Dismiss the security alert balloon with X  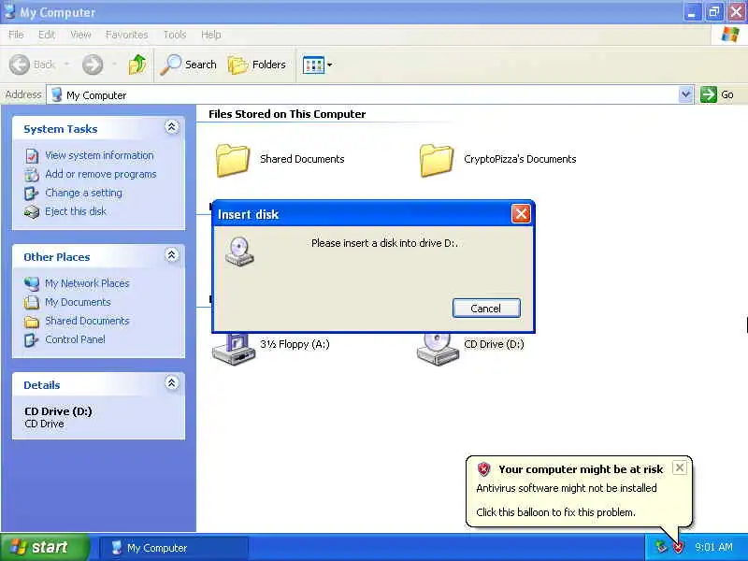pyautogui.click(x=680, y=467)
